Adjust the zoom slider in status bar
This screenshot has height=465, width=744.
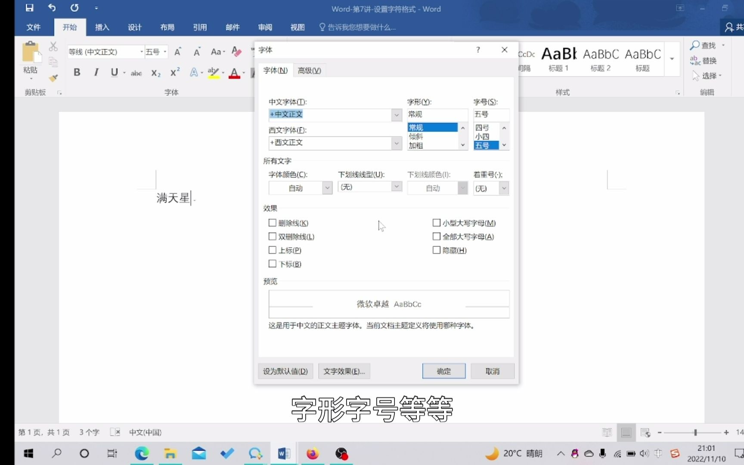[x=695, y=432]
